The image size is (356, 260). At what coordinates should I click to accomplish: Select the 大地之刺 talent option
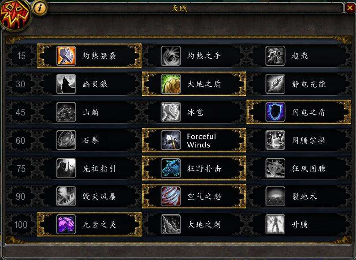pyautogui.click(x=194, y=225)
